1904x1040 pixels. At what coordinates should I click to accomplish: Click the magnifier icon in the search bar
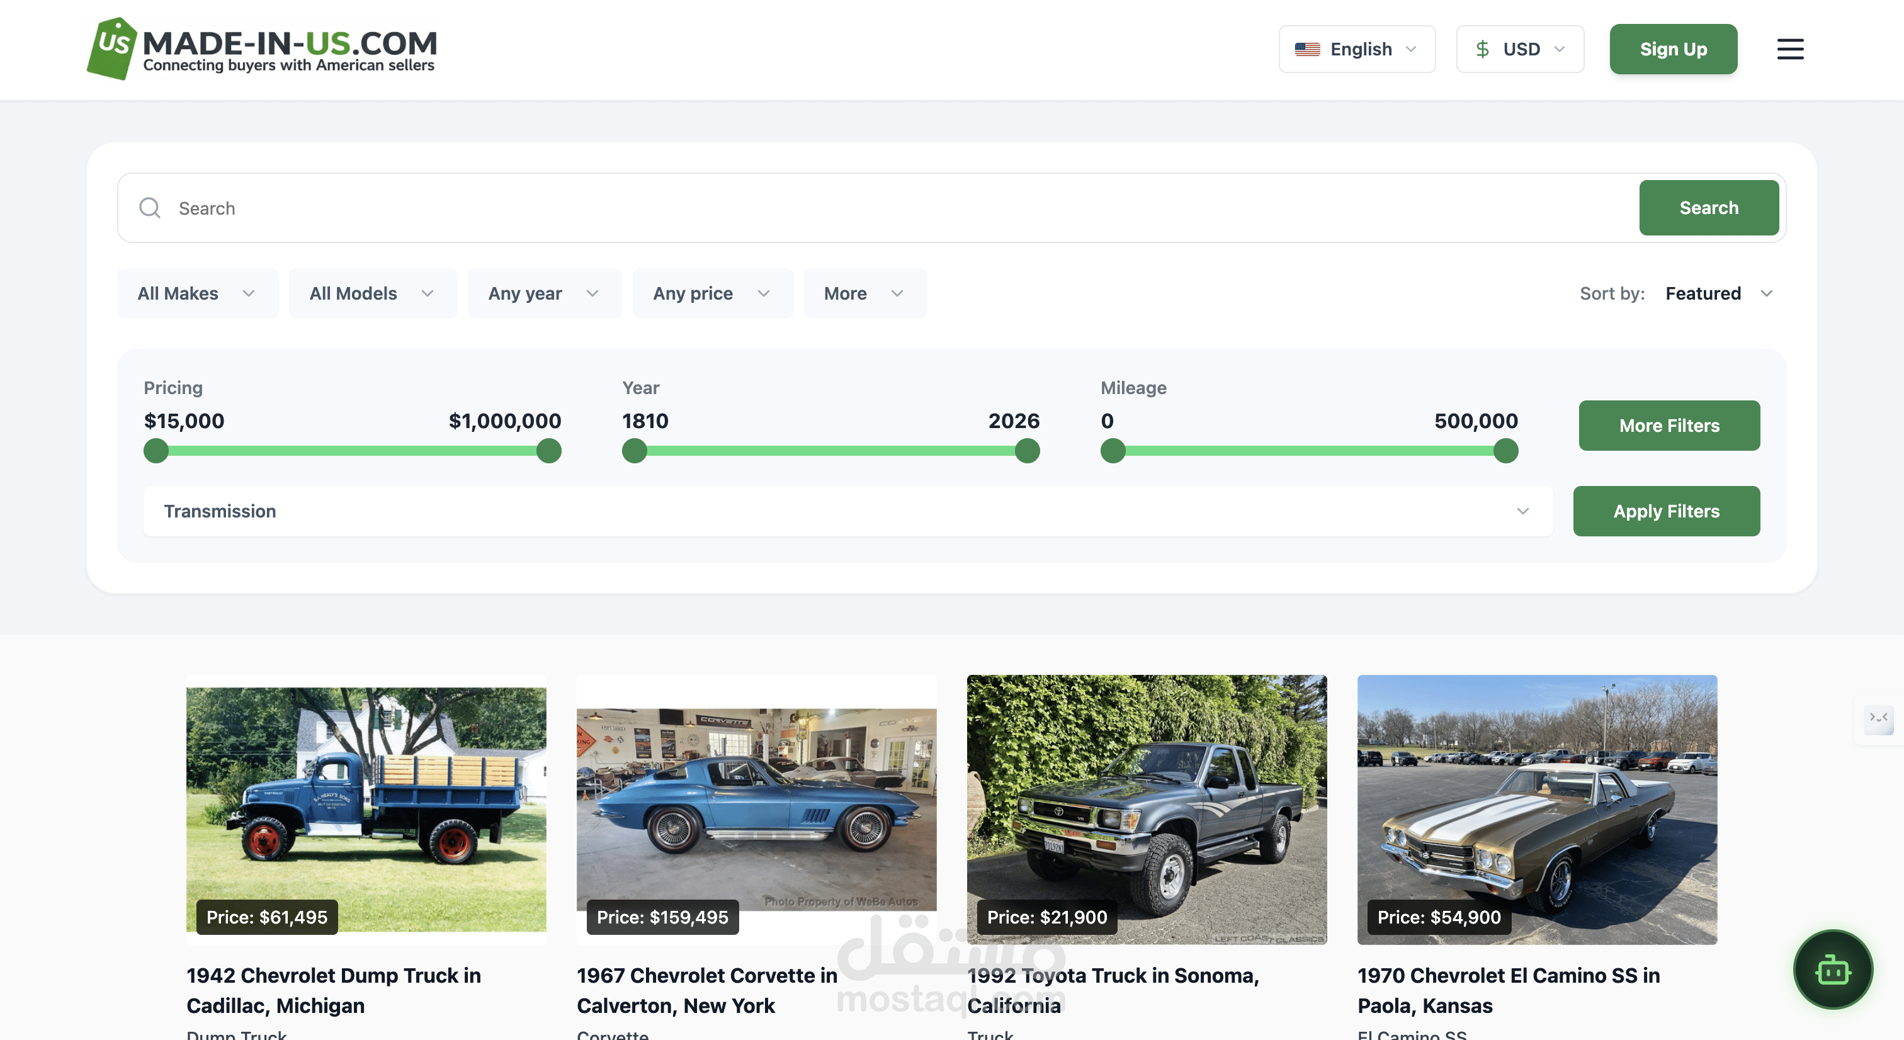coord(150,208)
